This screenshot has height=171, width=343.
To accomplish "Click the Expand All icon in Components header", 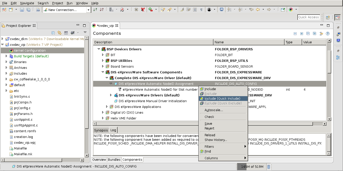I will [x=314, y=34].
